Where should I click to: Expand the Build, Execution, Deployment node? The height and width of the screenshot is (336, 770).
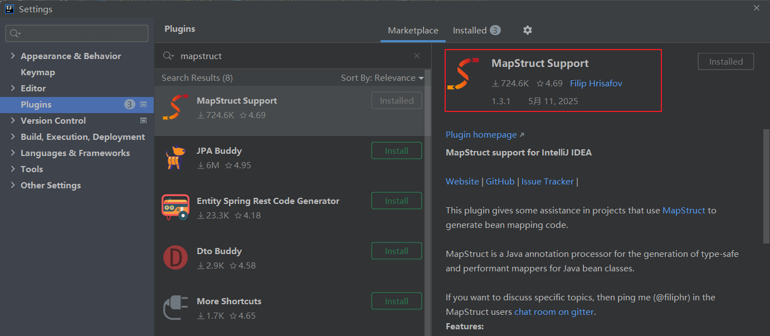tap(13, 137)
